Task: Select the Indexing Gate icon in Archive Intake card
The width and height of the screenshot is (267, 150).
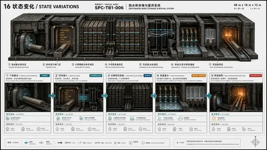Action: (58, 118)
